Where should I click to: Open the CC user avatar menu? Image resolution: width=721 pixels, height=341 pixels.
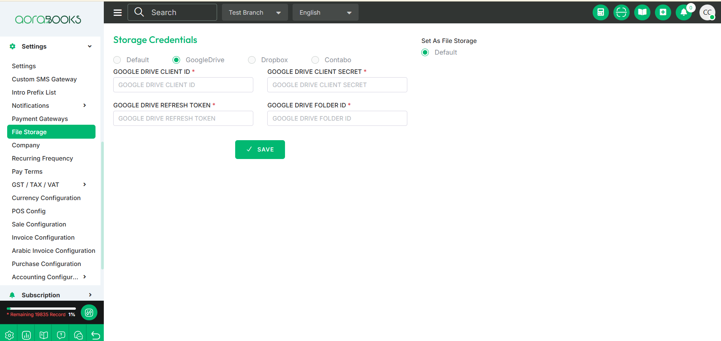tap(707, 12)
